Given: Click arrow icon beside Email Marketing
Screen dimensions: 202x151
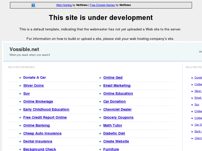Looking at the screenshot, I should coord(100,86).
